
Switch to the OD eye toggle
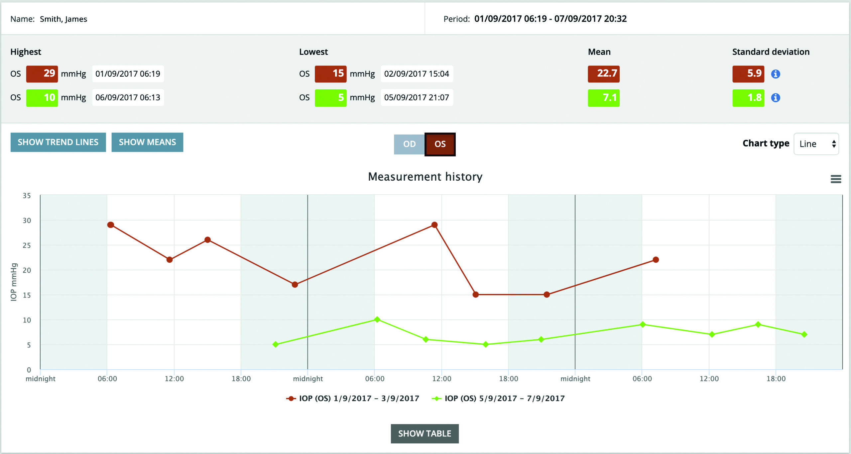[409, 144]
